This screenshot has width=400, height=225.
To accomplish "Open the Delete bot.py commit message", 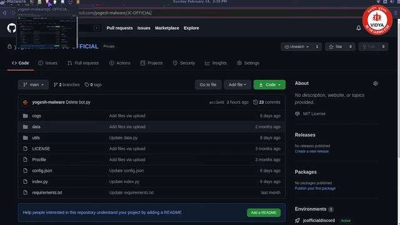I will (78, 102).
